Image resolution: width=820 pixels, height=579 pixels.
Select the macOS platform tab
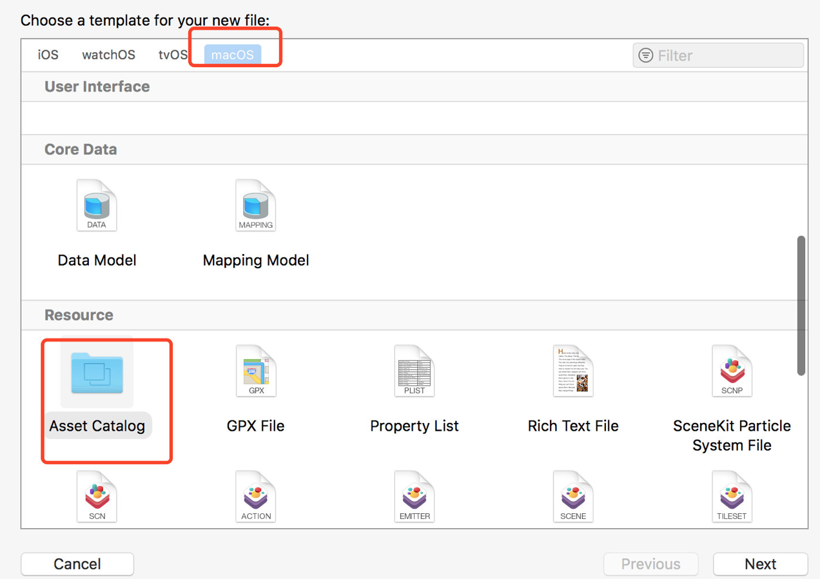233,55
